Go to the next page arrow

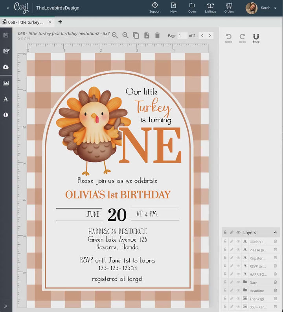[210, 35]
